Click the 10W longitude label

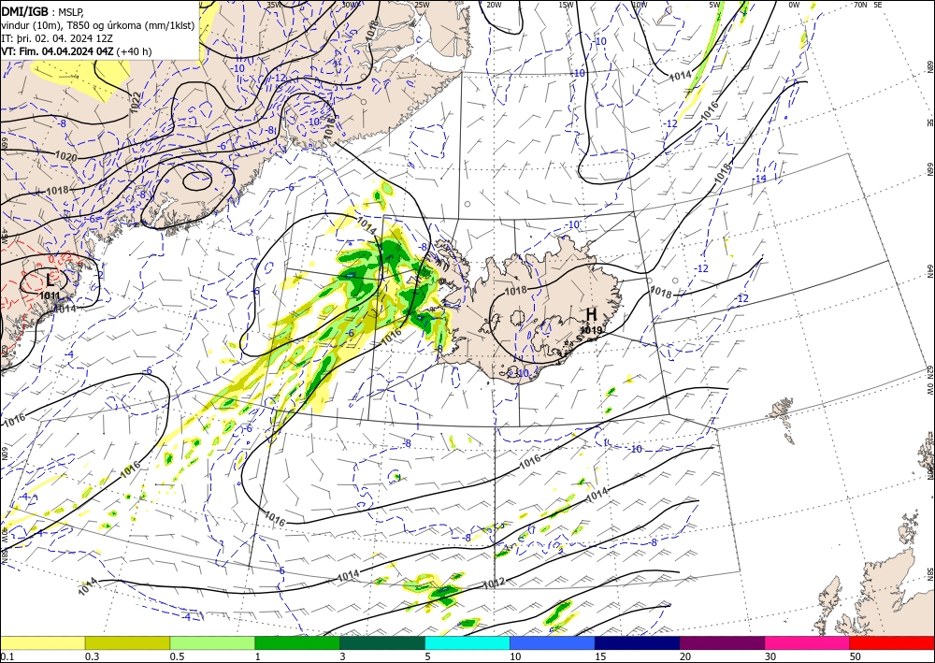(x=640, y=5)
